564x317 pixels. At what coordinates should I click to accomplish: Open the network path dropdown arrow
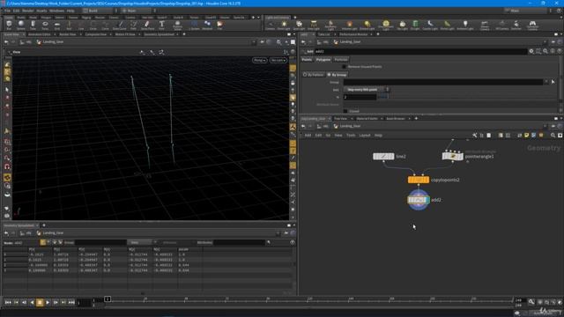tap(545, 126)
